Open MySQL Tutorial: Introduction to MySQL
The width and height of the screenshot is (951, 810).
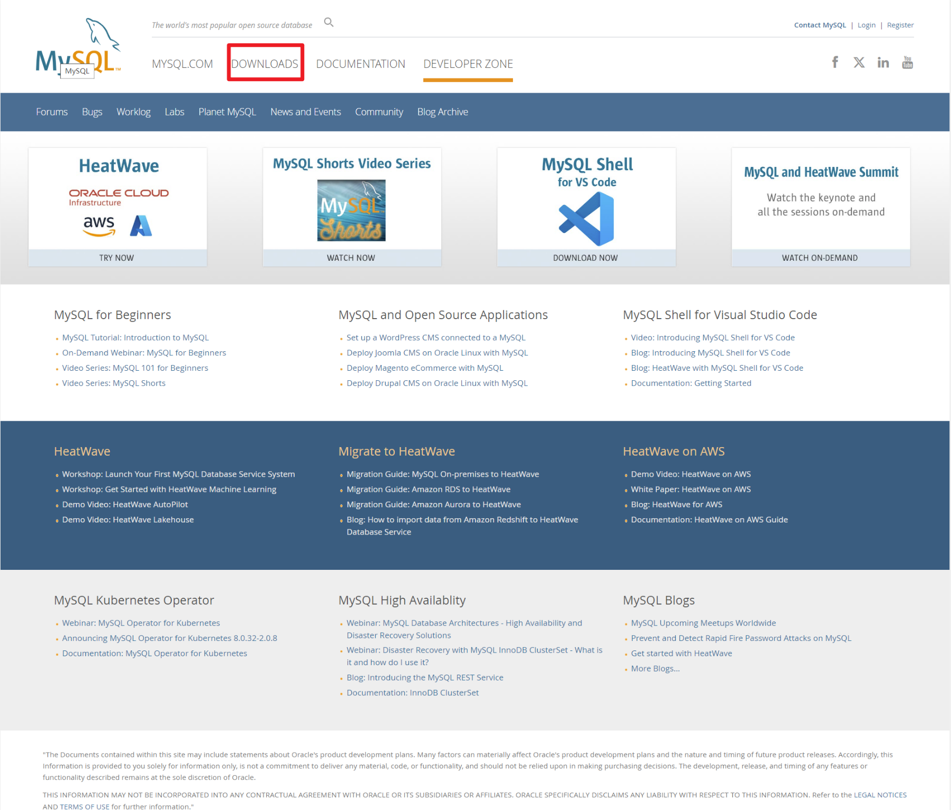pyautogui.click(x=135, y=338)
